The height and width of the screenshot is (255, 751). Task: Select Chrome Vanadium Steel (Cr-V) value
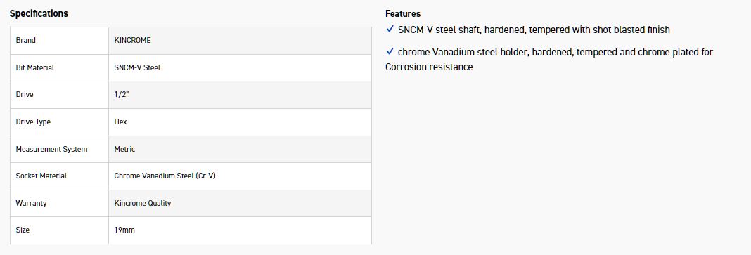[x=165, y=176]
